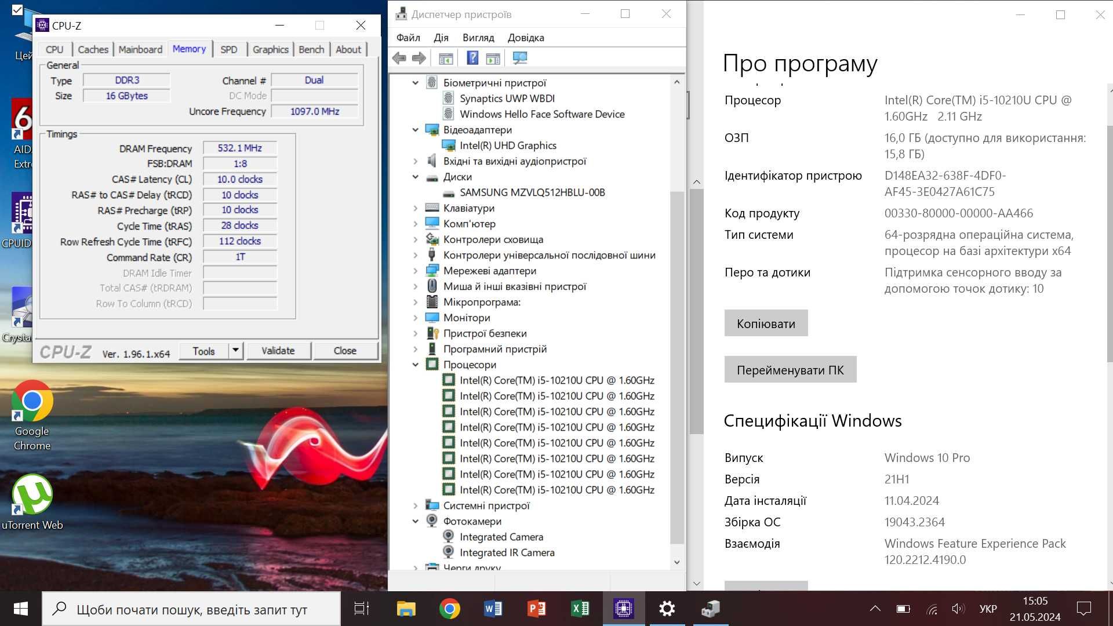Open the Файл menu in Device Manager
The height and width of the screenshot is (626, 1113).
[x=408, y=38]
